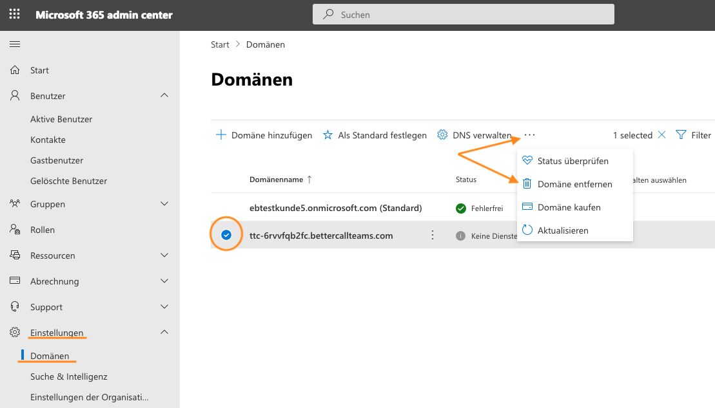The width and height of the screenshot is (715, 408).
Task: Click the plus icon for Domäne hinzufügen
Action: [220, 134]
